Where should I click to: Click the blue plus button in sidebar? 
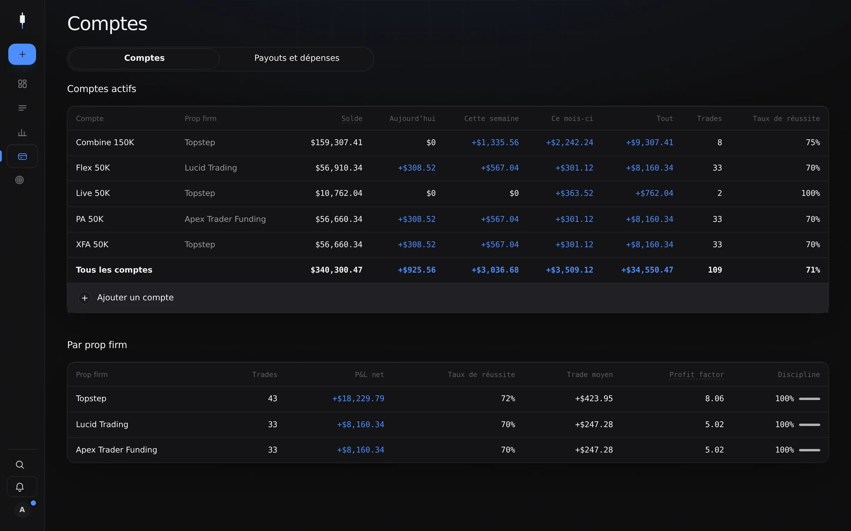(x=22, y=54)
